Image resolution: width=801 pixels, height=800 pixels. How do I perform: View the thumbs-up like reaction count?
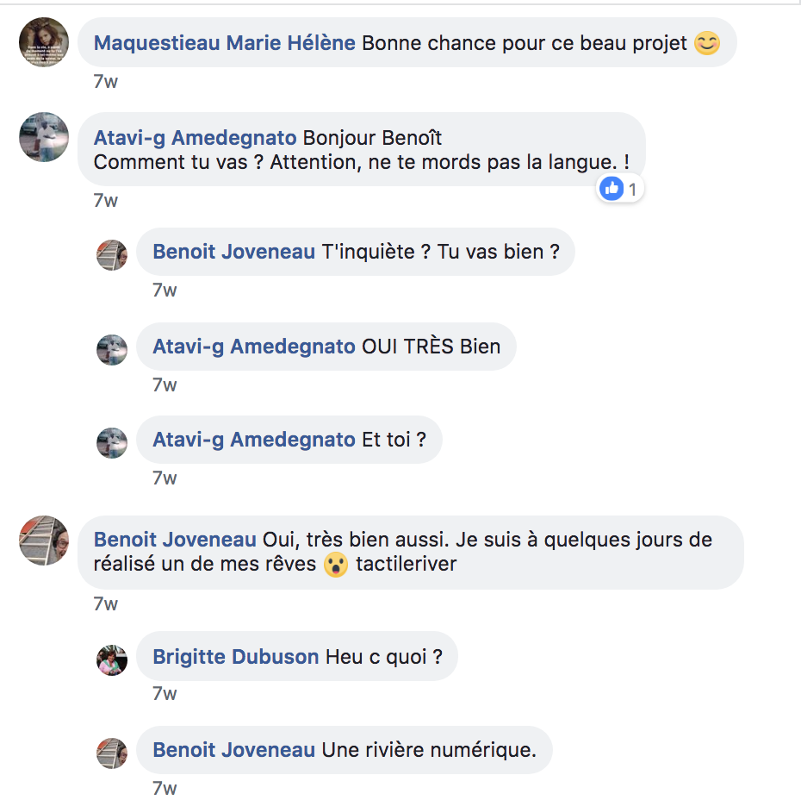point(619,189)
